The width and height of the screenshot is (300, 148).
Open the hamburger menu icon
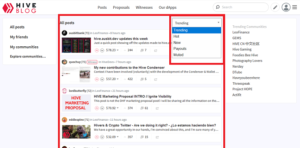coord(295,8)
